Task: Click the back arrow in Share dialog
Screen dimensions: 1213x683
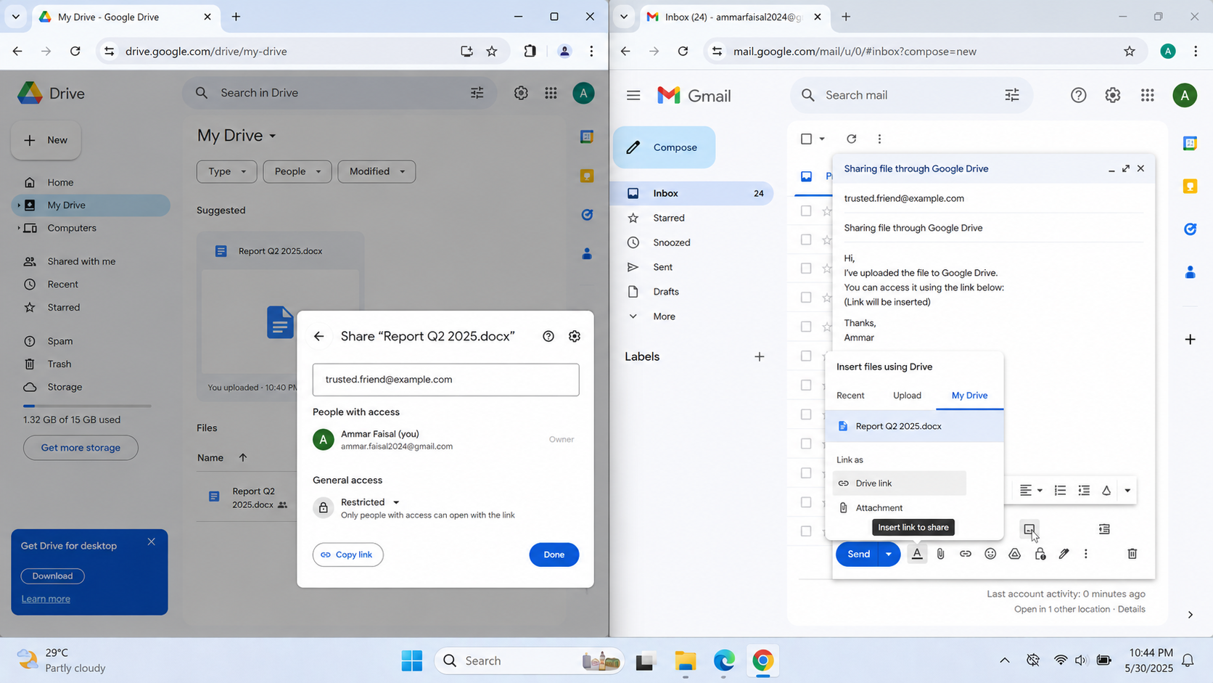Action: click(319, 336)
